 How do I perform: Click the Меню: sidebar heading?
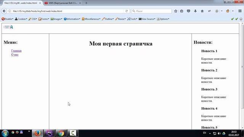[11, 42]
